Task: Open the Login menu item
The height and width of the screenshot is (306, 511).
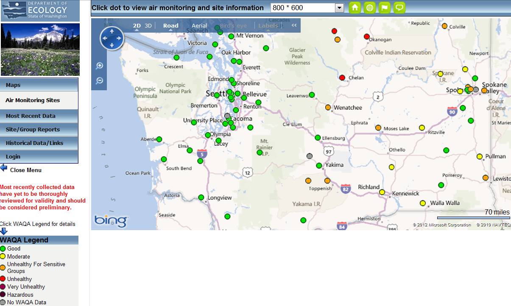Action: [39, 156]
